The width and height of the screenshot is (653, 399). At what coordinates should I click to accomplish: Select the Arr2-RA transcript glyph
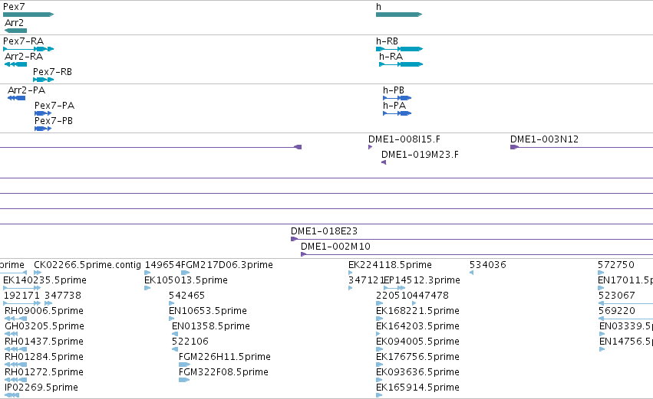(15, 64)
